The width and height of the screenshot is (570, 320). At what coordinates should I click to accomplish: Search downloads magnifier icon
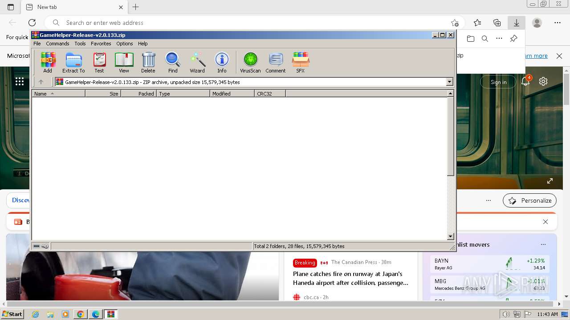coord(485,39)
